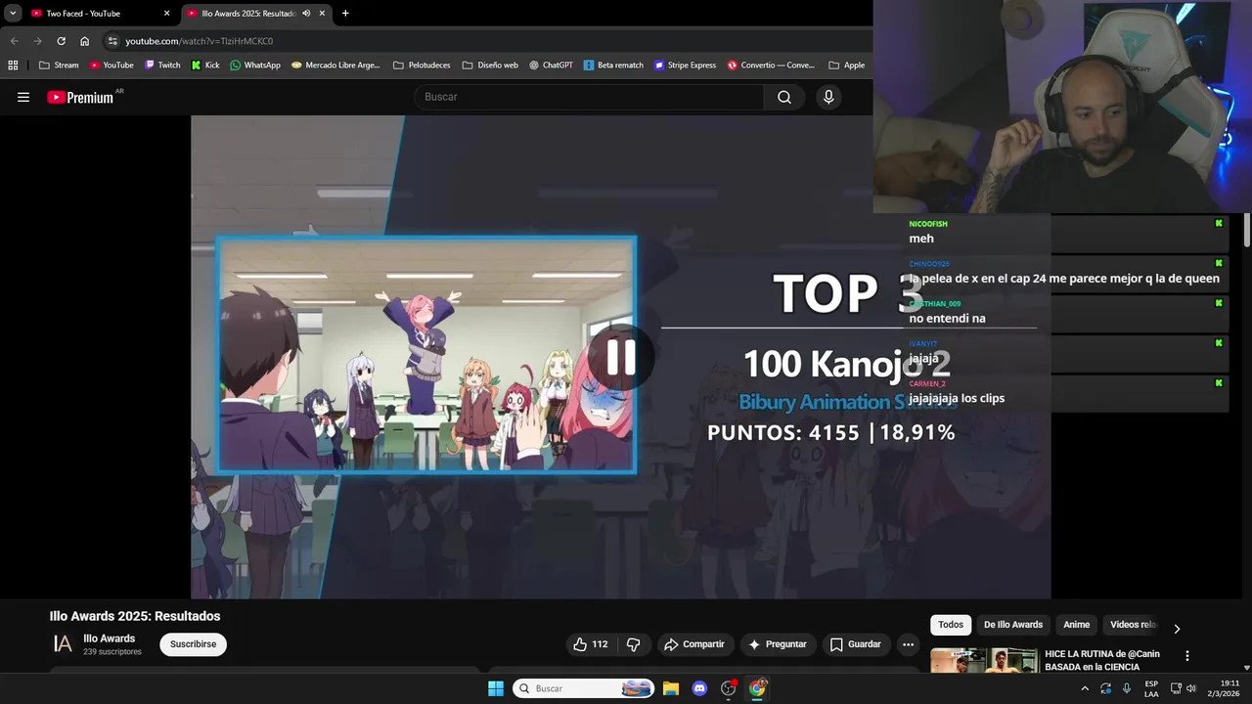Image resolution: width=1252 pixels, height=704 pixels.
Task: Open the Twitch bookmark
Action: click(162, 66)
